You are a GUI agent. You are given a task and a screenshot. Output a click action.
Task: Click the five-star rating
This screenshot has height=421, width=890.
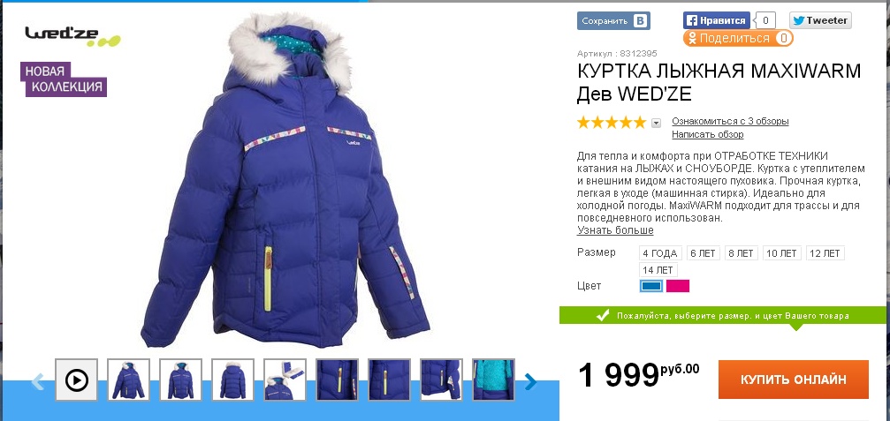point(612,122)
